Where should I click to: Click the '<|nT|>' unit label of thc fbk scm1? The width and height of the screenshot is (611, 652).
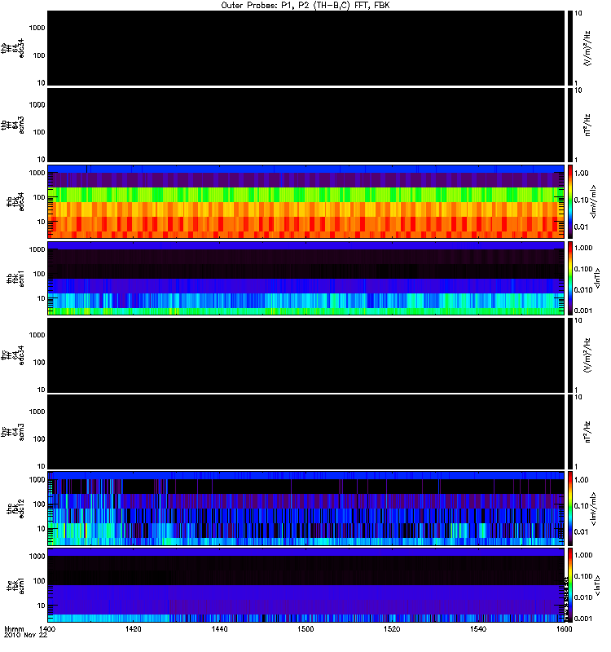598,585
